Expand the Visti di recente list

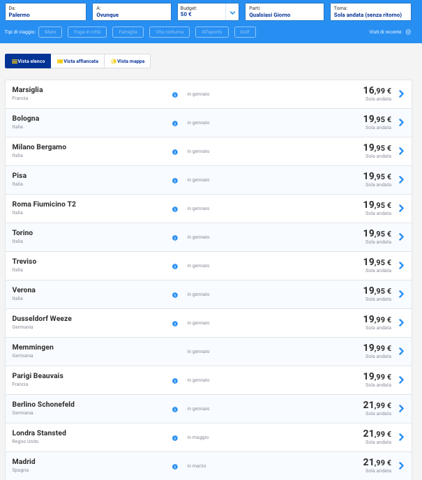[390, 32]
